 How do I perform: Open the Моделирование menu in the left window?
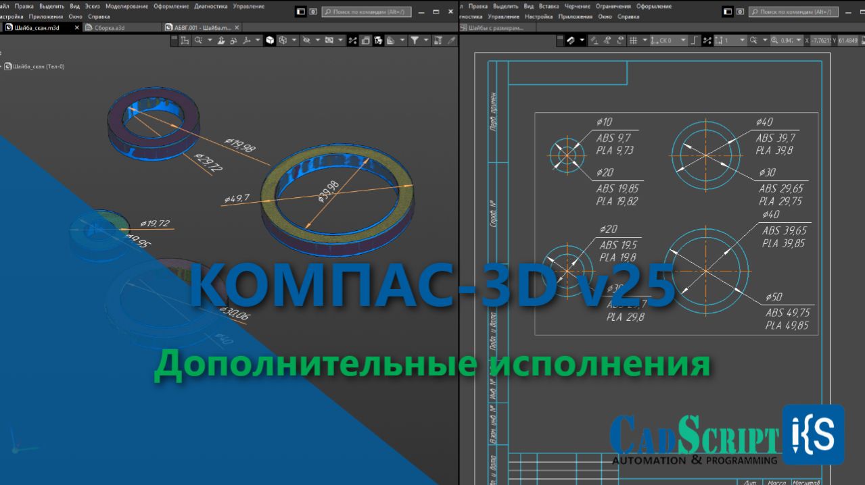click(126, 6)
